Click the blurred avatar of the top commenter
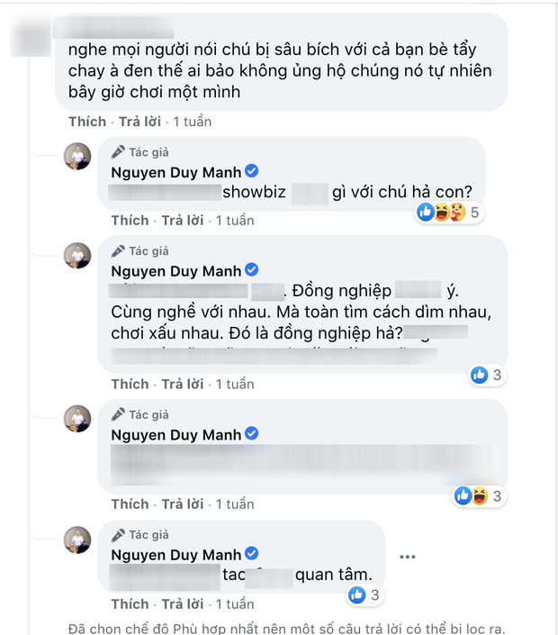This screenshot has width=558, height=635. pyautogui.click(x=31, y=41)
